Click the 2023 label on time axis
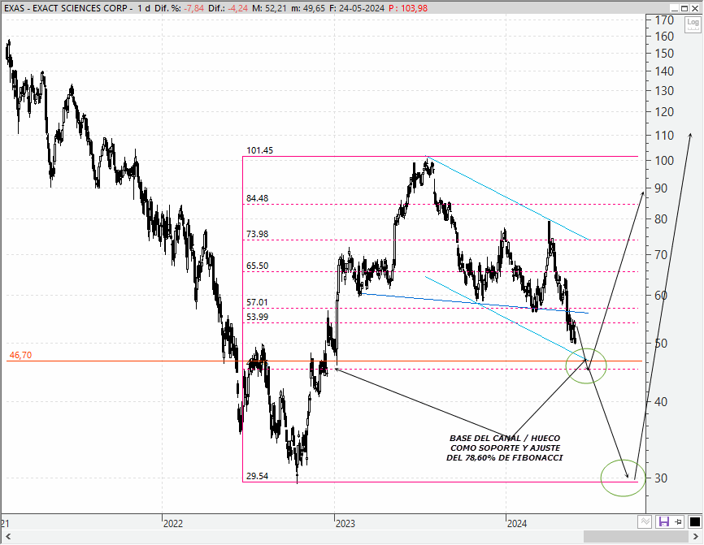This screenshot has height=545, width=704. 345,523
